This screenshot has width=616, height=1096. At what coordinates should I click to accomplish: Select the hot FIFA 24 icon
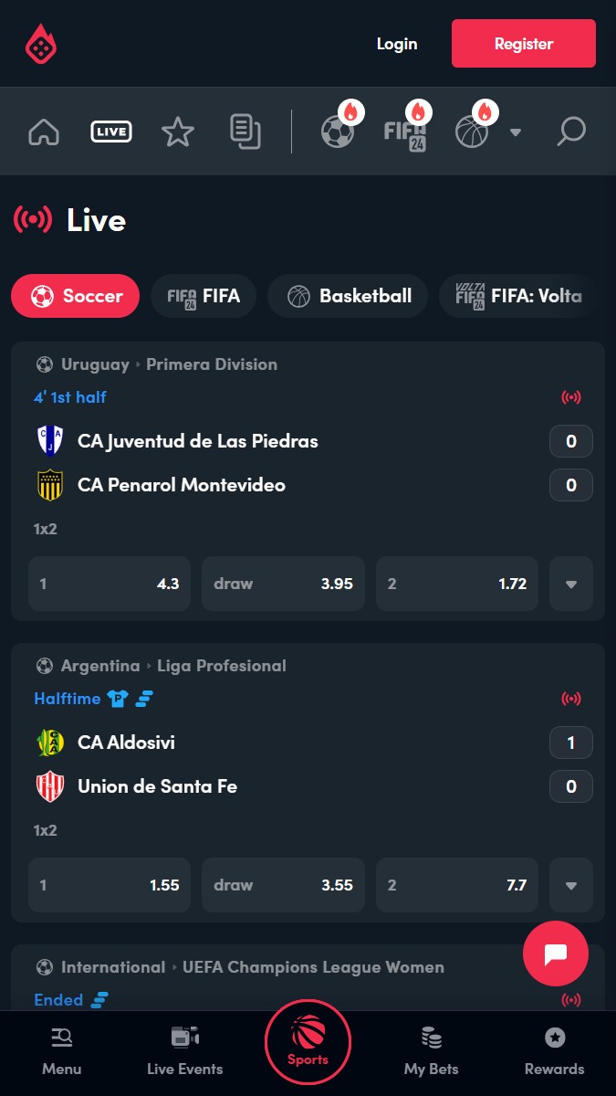405,132
